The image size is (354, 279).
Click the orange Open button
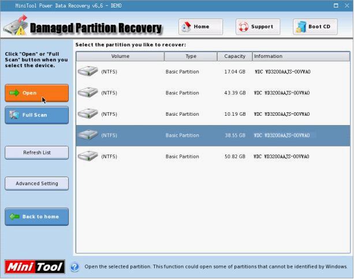(x=36, y=93)
